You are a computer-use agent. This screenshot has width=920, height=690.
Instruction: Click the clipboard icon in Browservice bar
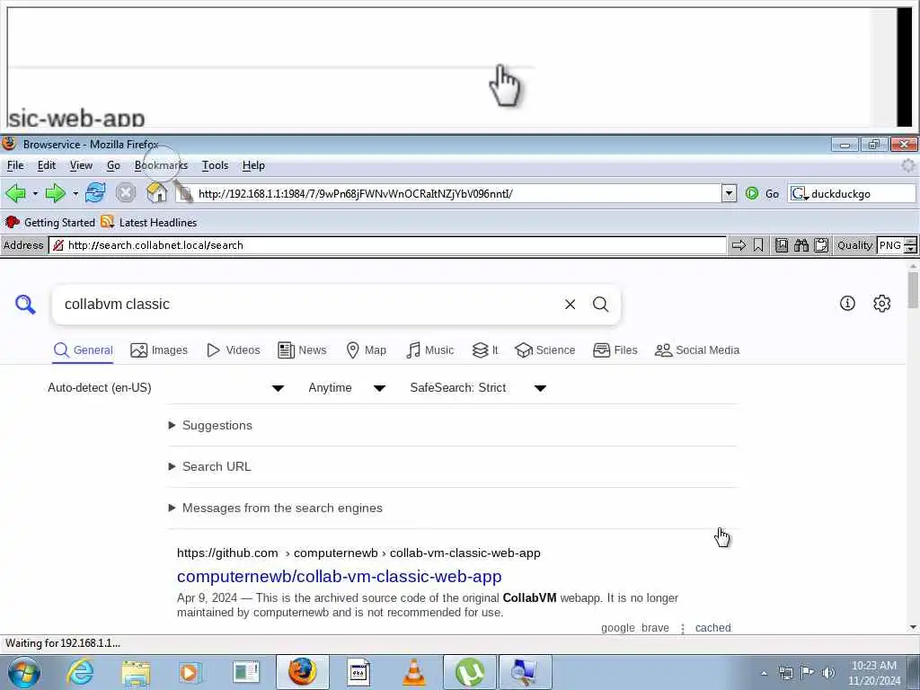(x=821, y=245)
